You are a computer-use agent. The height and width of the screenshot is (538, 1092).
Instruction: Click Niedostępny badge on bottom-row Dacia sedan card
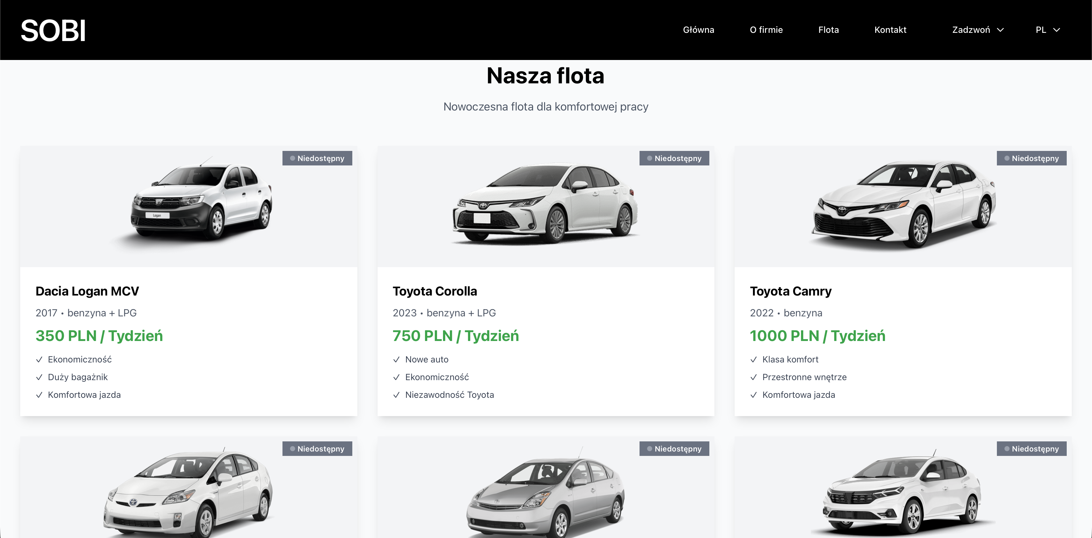click(x=1031, y=449)
